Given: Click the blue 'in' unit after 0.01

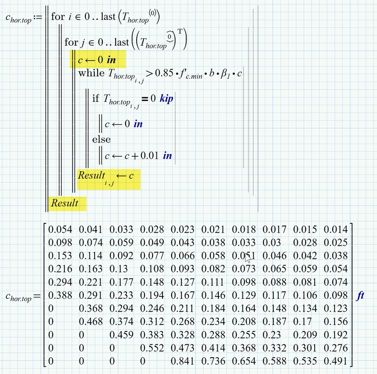Looking at the screenshot, I should (x=167, y=155).
